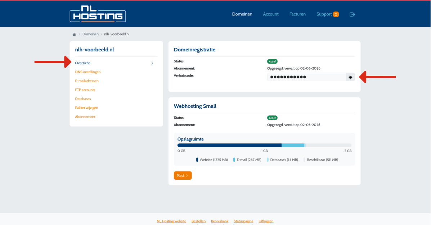Open the Plesk control panel
This screenshot has width=431, height=225.
coord(183,176)
